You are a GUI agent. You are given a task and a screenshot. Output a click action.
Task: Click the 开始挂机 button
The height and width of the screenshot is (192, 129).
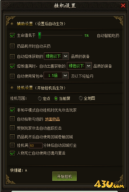(x=65, y=176)
